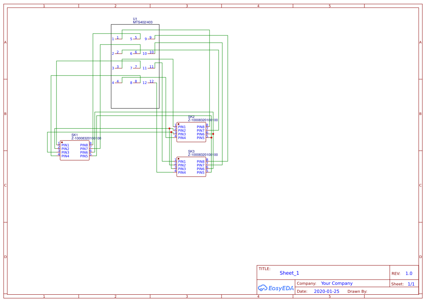Screen dimensions: 426x302
Task: Click the Sheet 1/1 indicator
Action: click(x=411, y=284)
